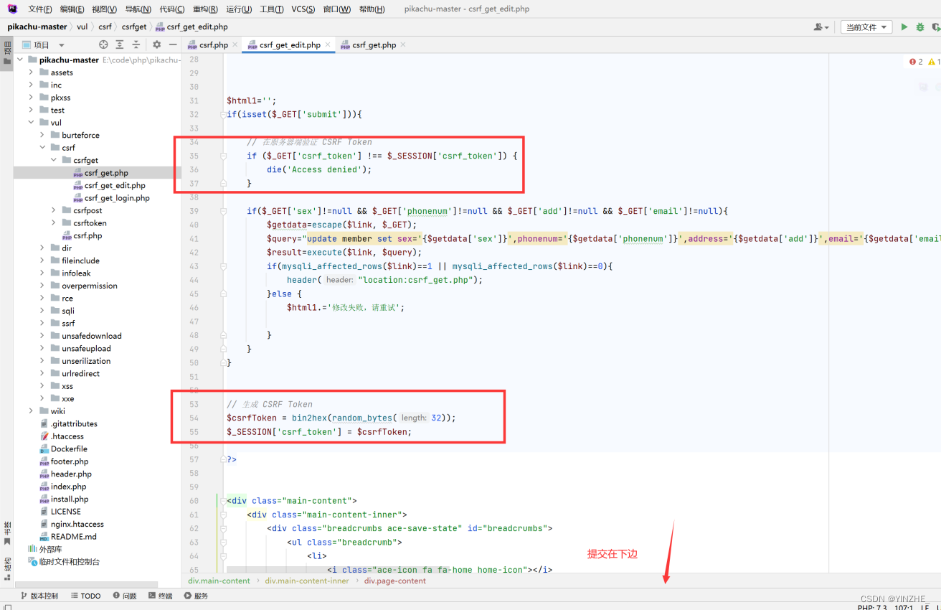The height and width of the screenshot is (610, 941).
Task: Collapse the vul folder
Action: point(31,123)
